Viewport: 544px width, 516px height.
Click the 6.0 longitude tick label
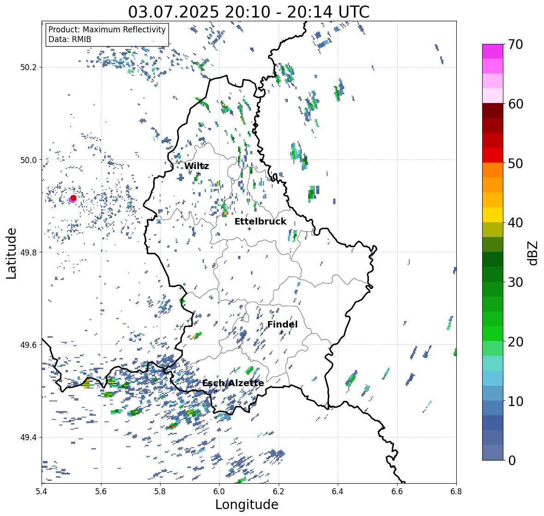pos(219,492)
